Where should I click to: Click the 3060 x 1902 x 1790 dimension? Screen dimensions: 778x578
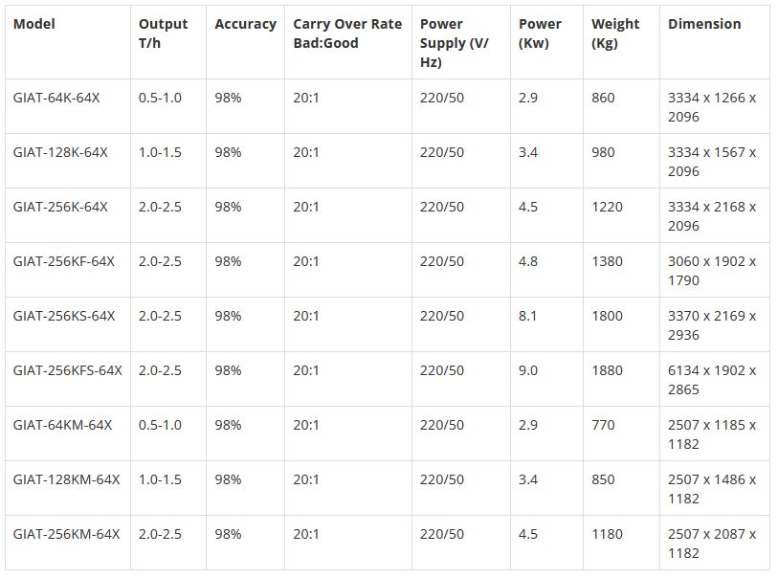tap(712, 271)
